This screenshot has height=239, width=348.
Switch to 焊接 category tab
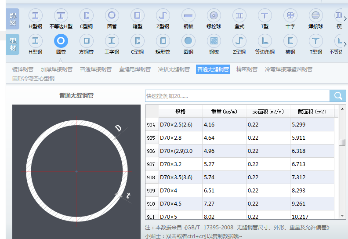pos(13,19)
